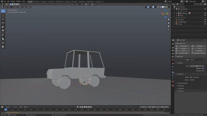Select rendered viewport shading icon
This screenshot has width=207, height=116.
[167, 7]
